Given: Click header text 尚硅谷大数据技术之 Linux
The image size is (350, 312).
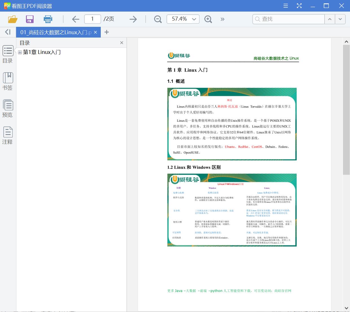Looking at the screenshot, I should (276, 58).
